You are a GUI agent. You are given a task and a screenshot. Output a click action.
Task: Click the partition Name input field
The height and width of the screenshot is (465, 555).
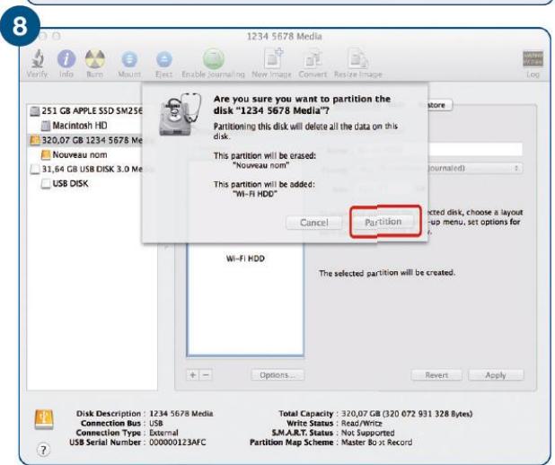pos(475,149)
